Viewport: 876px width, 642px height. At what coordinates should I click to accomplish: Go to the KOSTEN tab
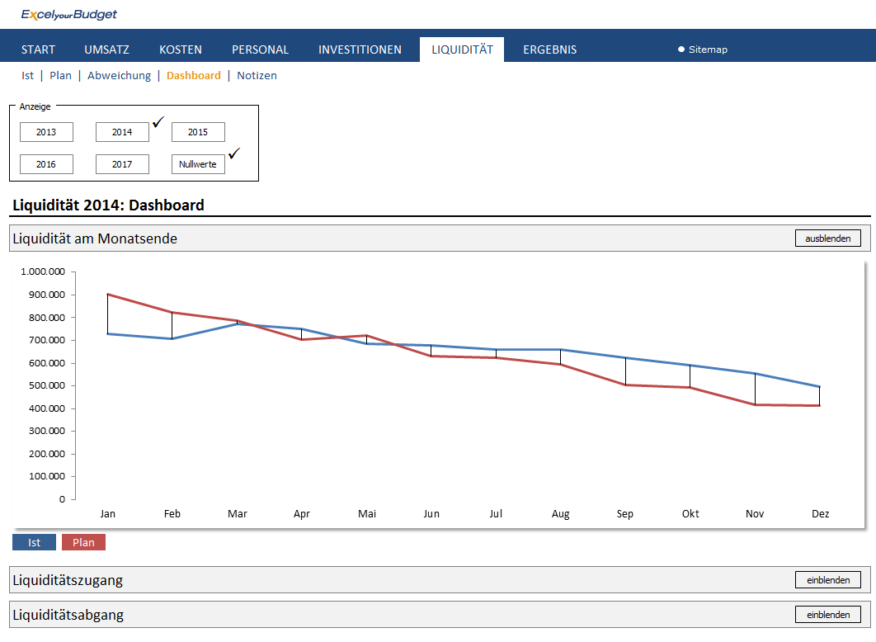coord(181,50)
